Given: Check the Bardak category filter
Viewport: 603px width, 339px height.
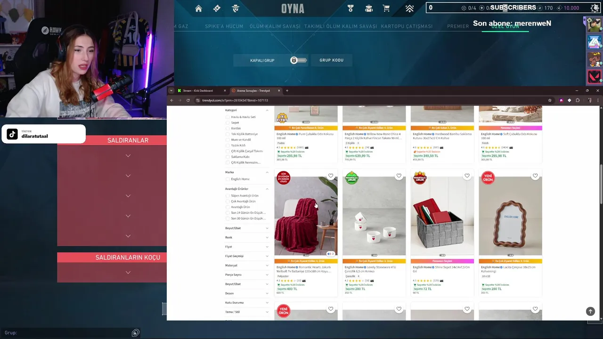Looking at the screenshot, I should pos(228,128).
